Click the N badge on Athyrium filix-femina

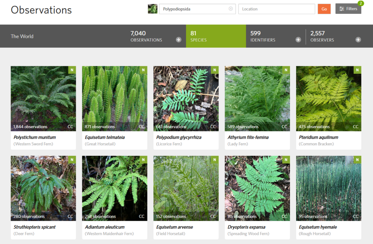(x=286, y=70)
